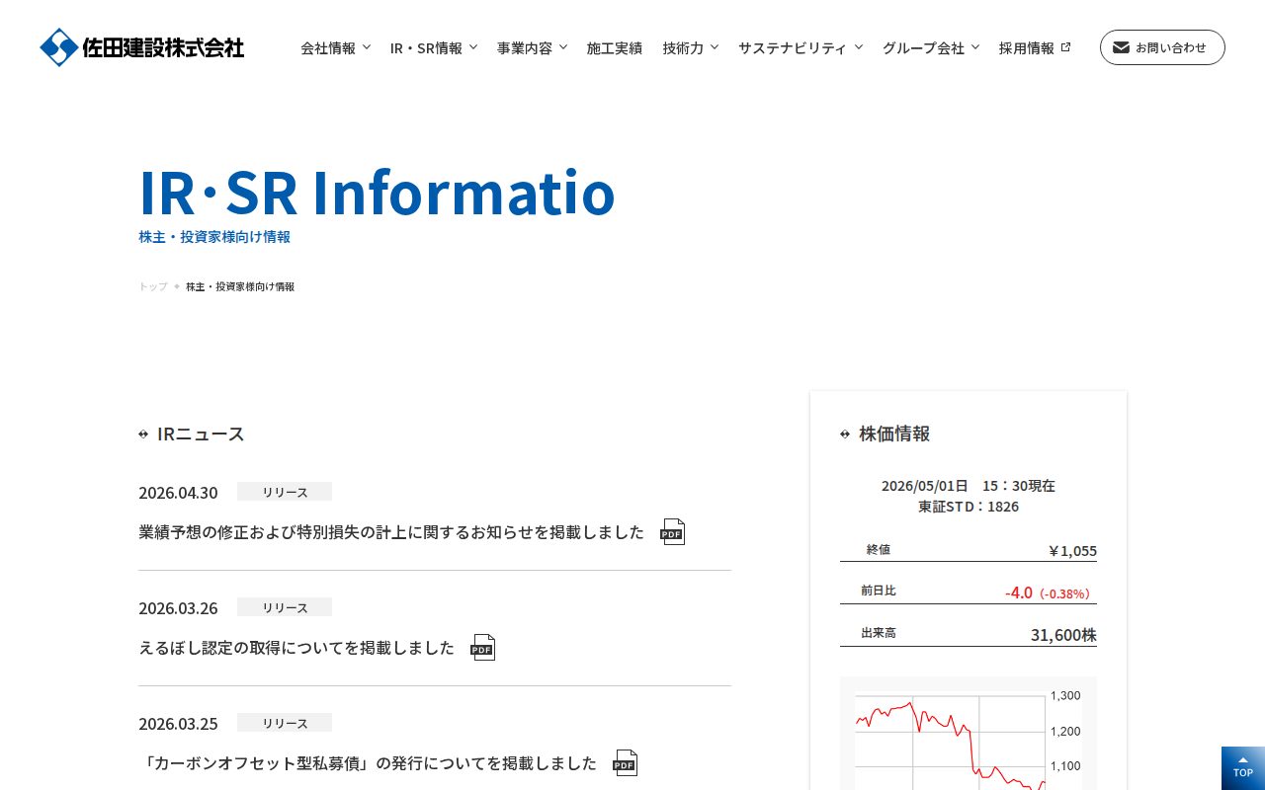Return to page TOP button

point(1243,768)
